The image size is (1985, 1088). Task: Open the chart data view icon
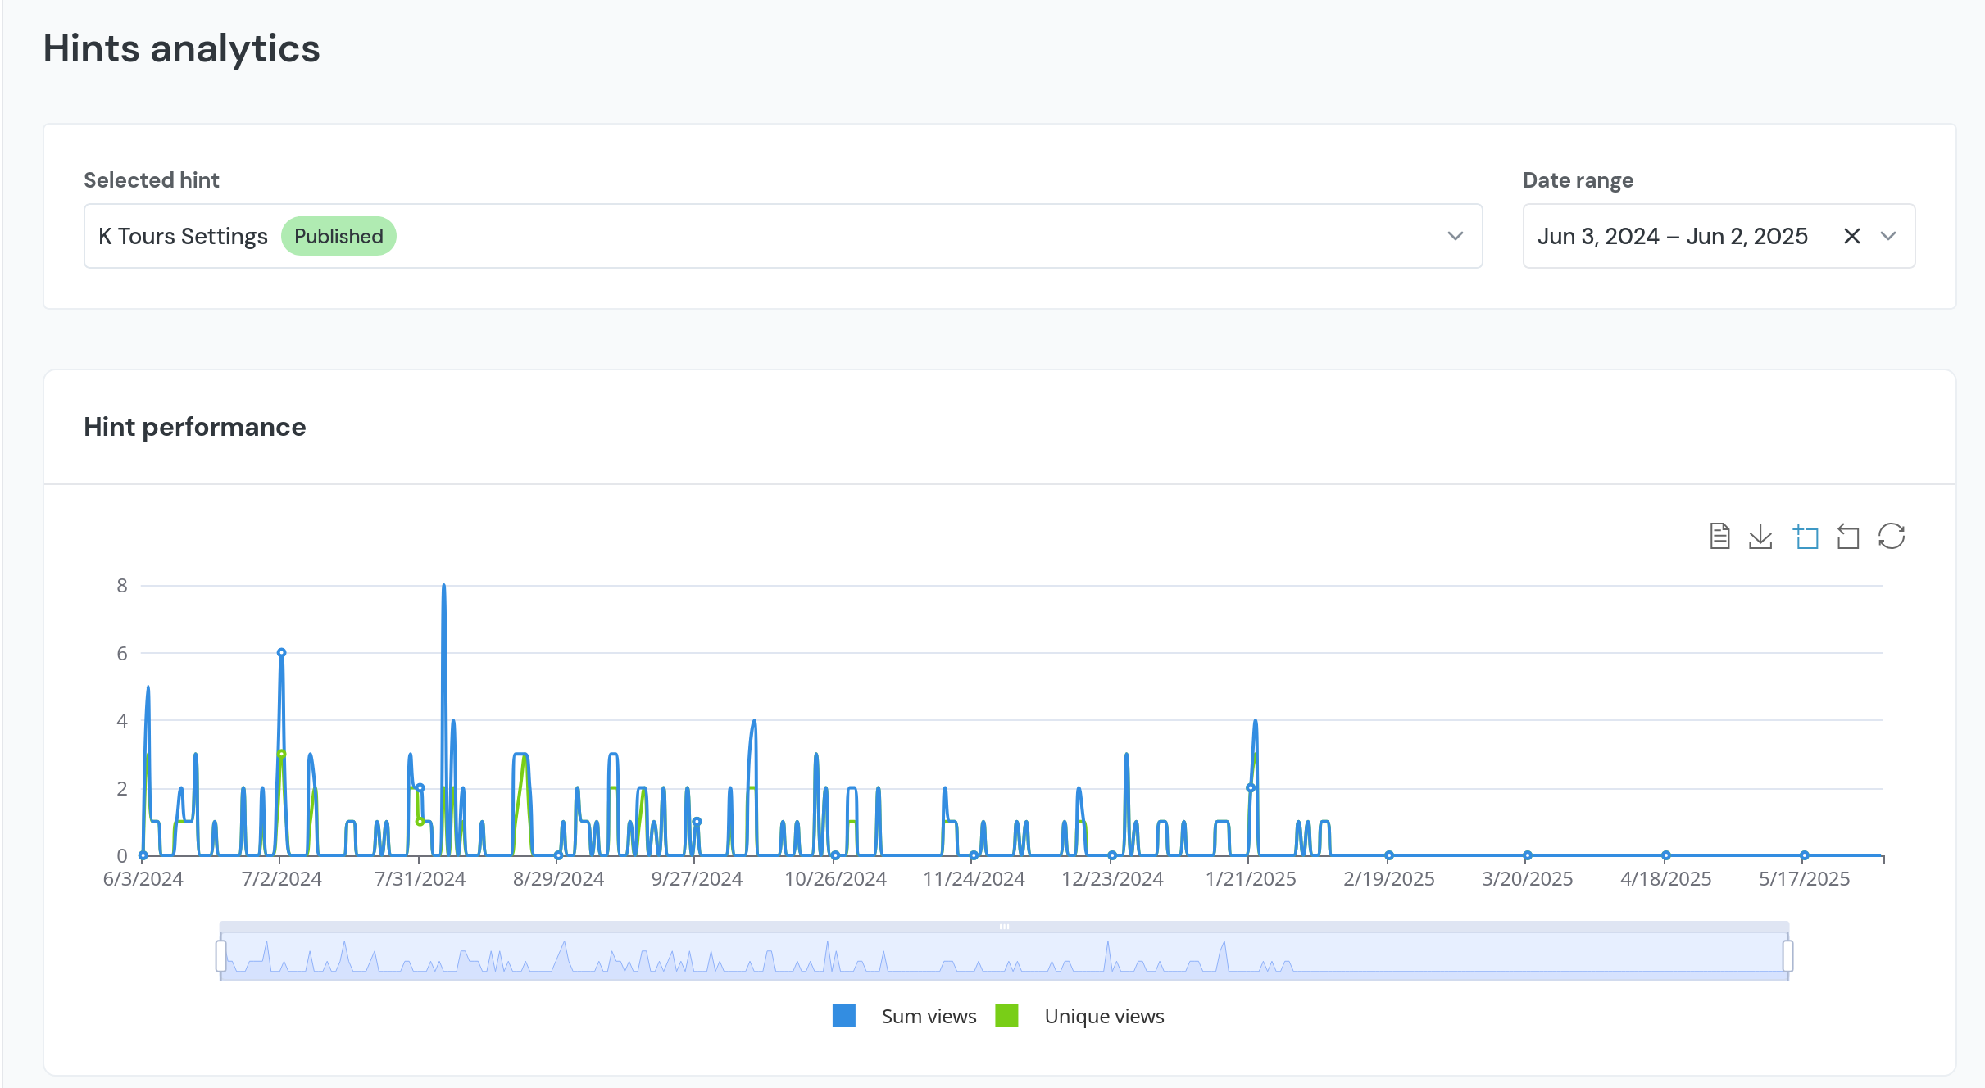[1719, 537]
